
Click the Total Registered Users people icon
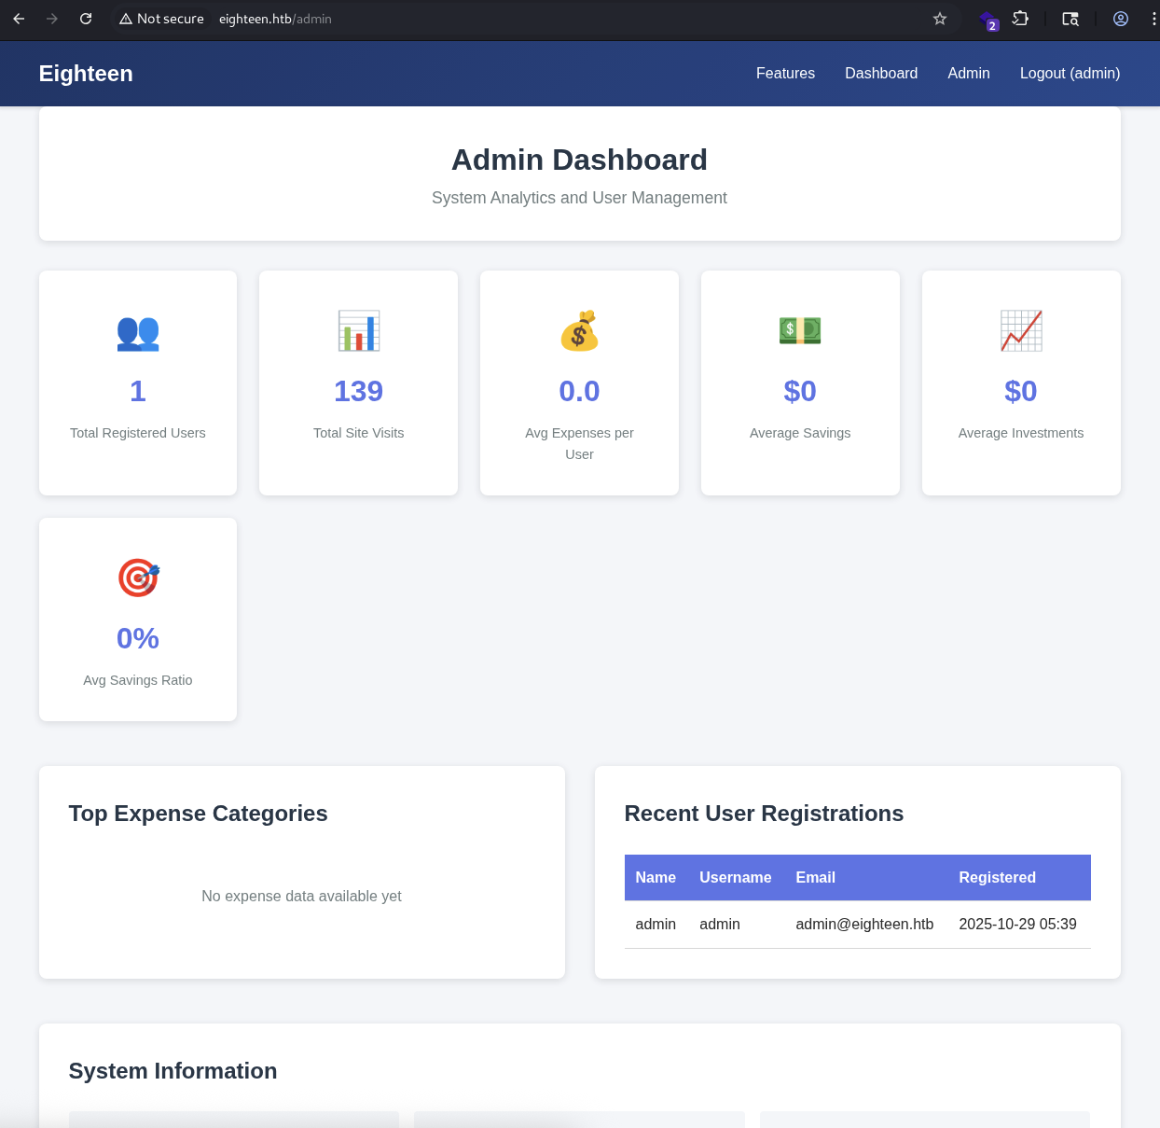[x=137, y=332]
